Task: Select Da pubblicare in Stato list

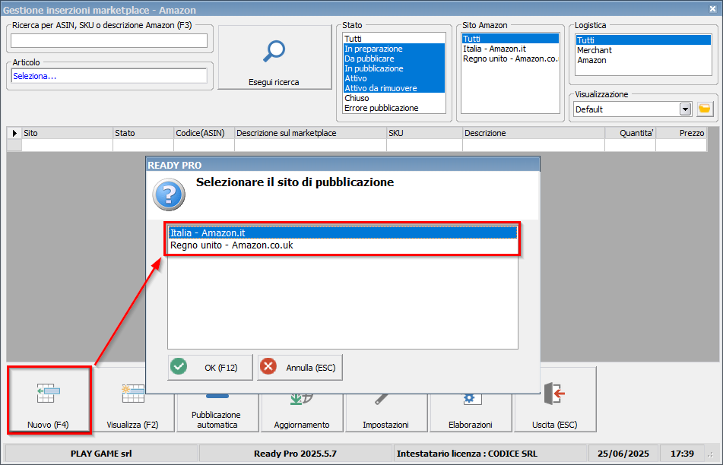Action: coord(394,59)
